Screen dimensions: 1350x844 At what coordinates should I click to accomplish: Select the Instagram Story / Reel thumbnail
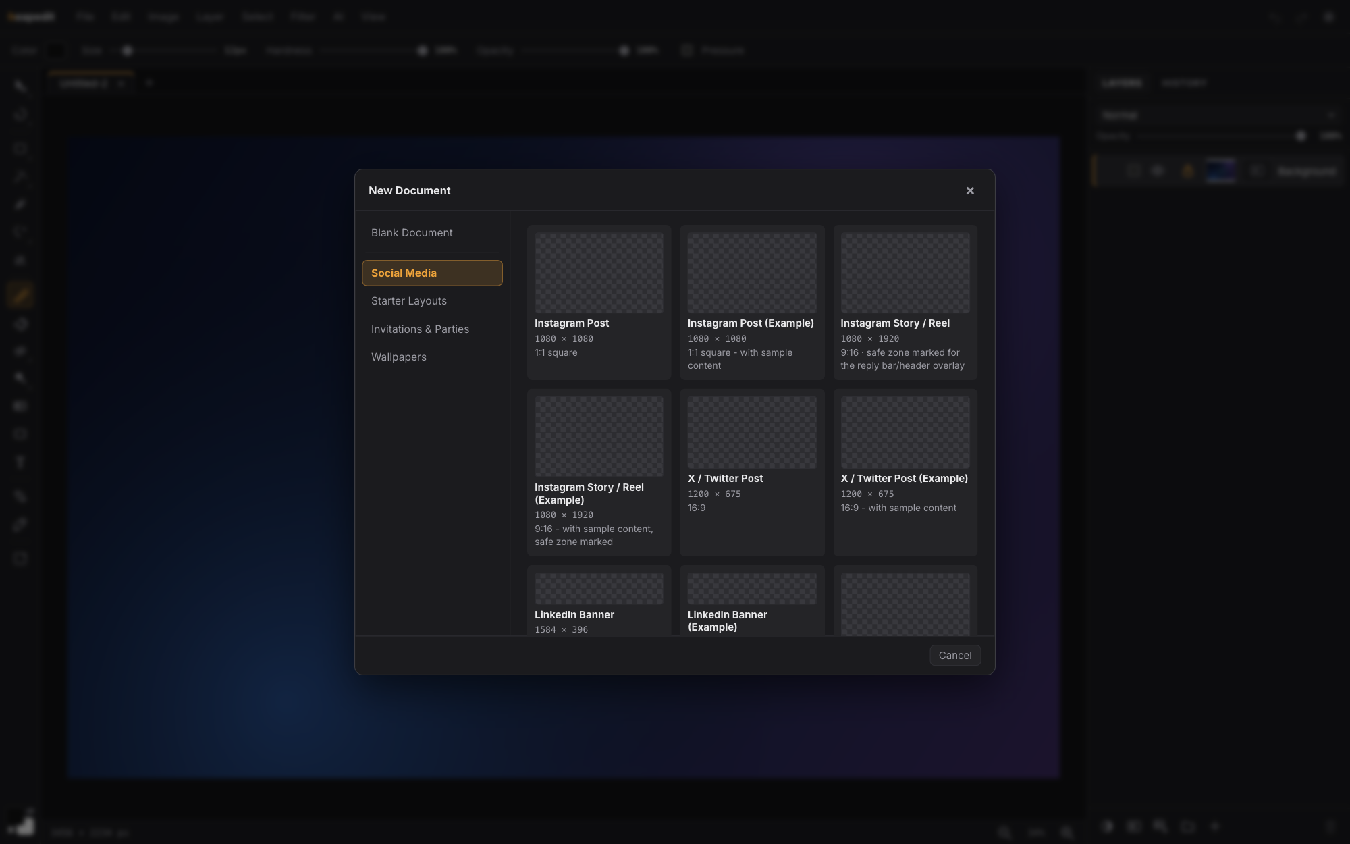click(x=905, y=273)
